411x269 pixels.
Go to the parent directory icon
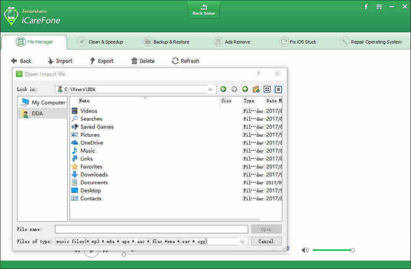tap(245, 89)
